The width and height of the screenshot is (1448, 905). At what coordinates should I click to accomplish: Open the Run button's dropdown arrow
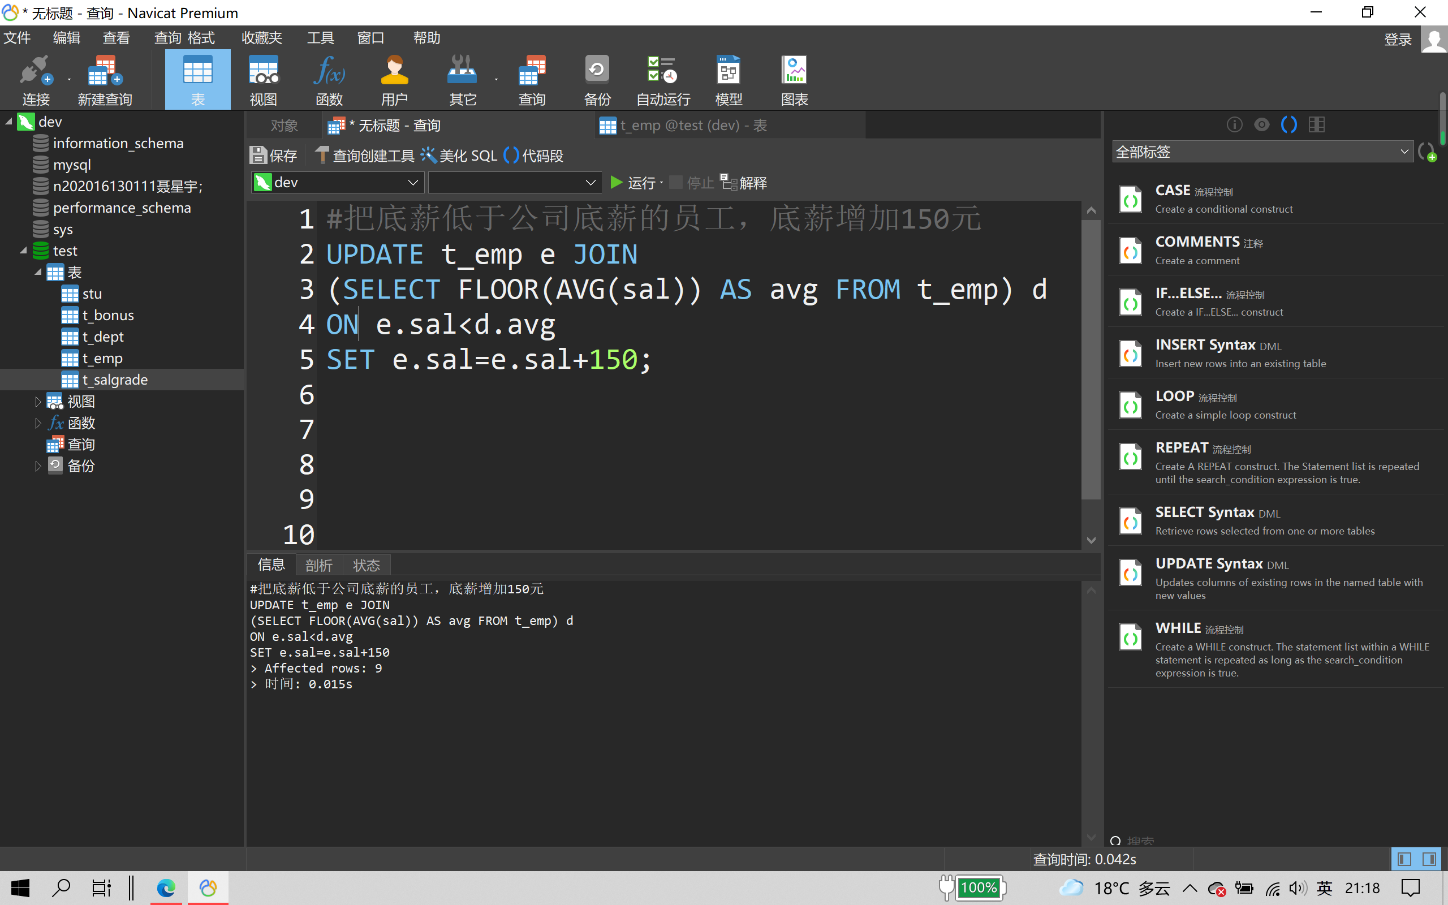click(662, 183)
